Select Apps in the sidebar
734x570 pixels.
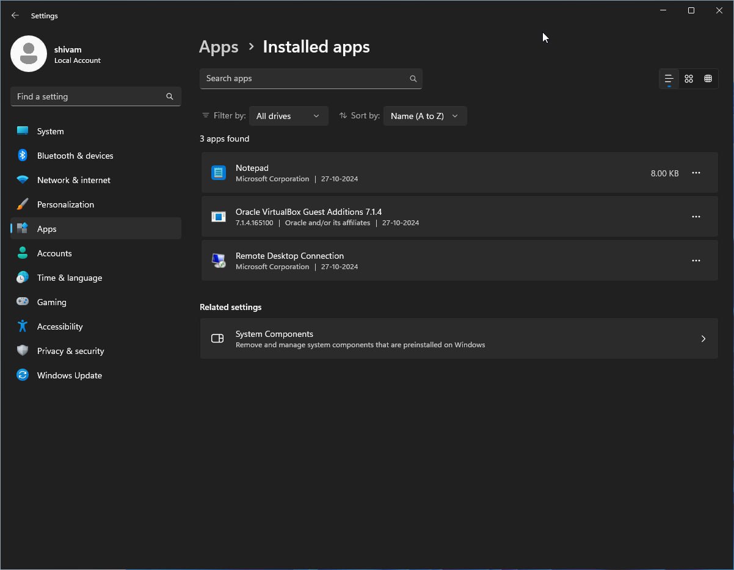coord(96,229)
